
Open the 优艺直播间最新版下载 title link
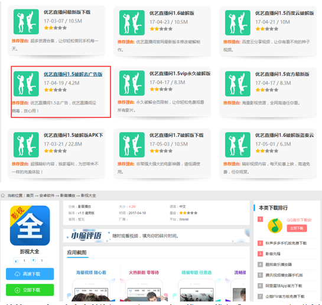pos(67,12)
